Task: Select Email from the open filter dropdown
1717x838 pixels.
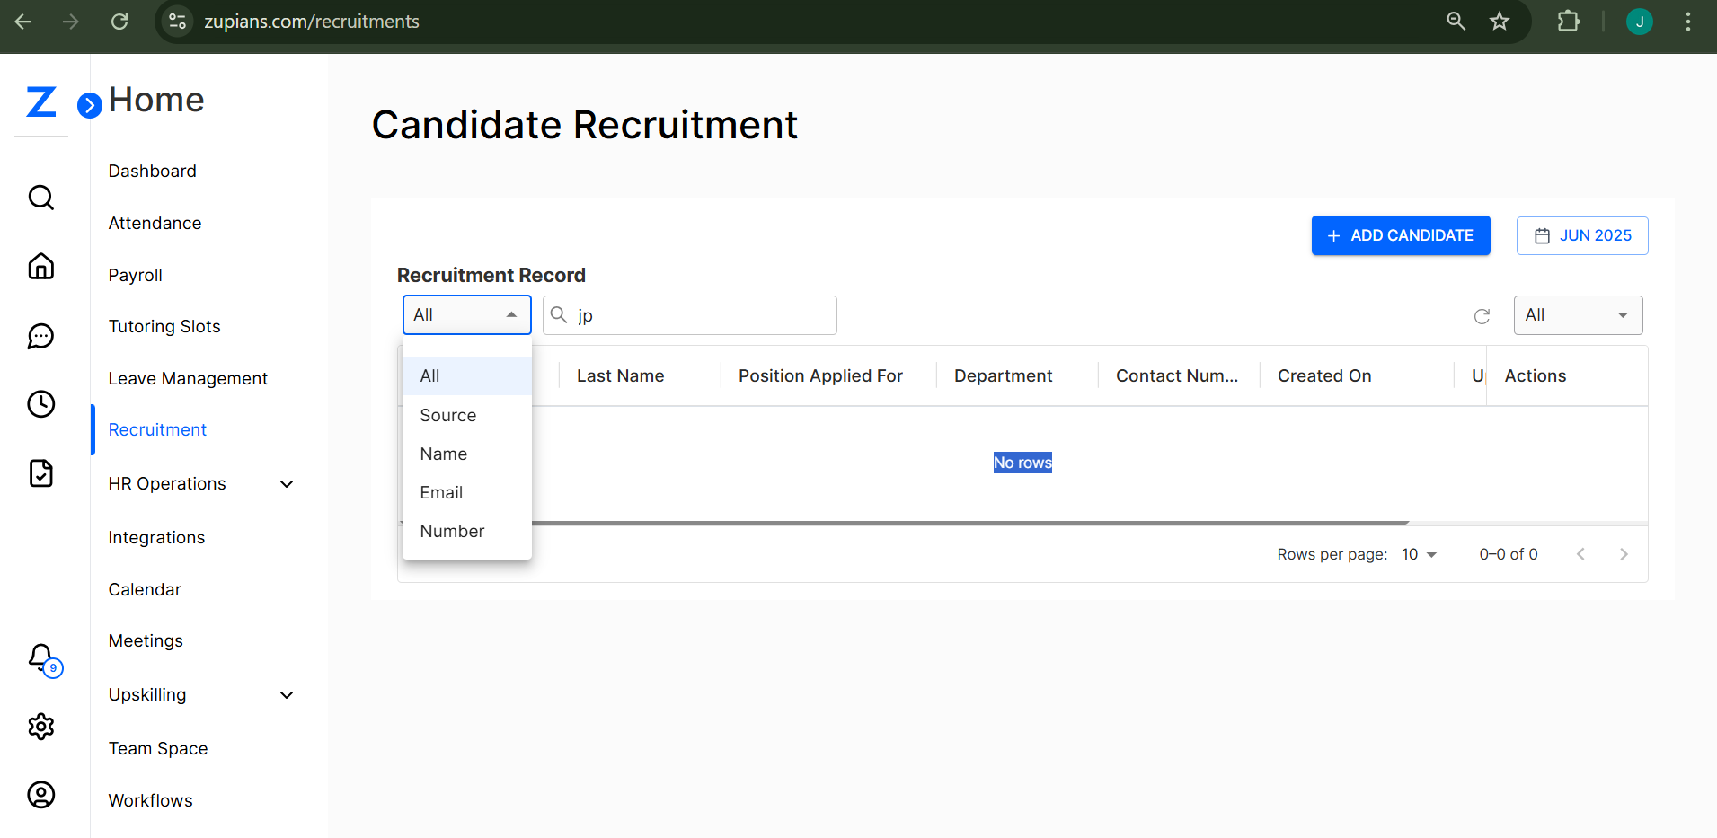Action: (441, 492)
